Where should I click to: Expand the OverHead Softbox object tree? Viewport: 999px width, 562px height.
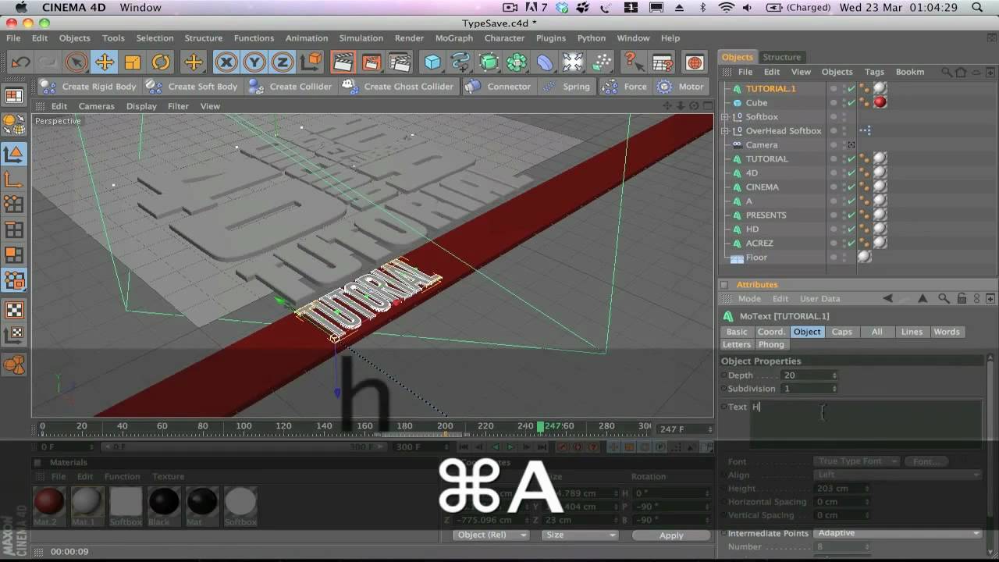pos(725,130)
